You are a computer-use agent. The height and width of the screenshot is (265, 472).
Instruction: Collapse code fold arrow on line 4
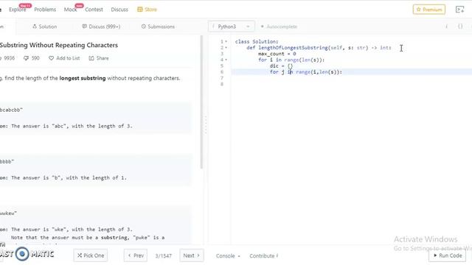coord(226,60)
